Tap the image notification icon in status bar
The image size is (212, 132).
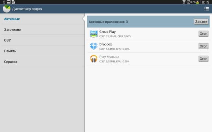[8, 2]
